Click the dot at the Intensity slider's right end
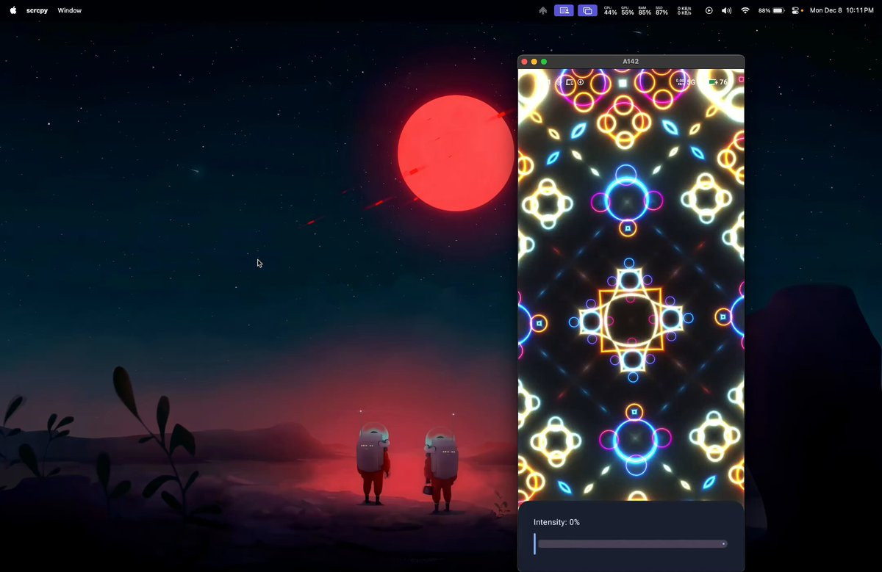This screenshot has width=882, height=572. [x=724, y=544]
